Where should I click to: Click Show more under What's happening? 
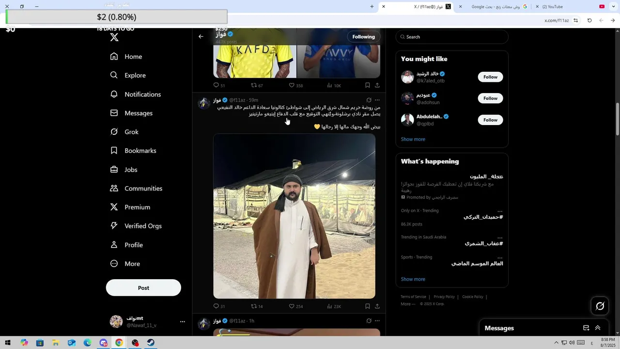tap(413, 279)
